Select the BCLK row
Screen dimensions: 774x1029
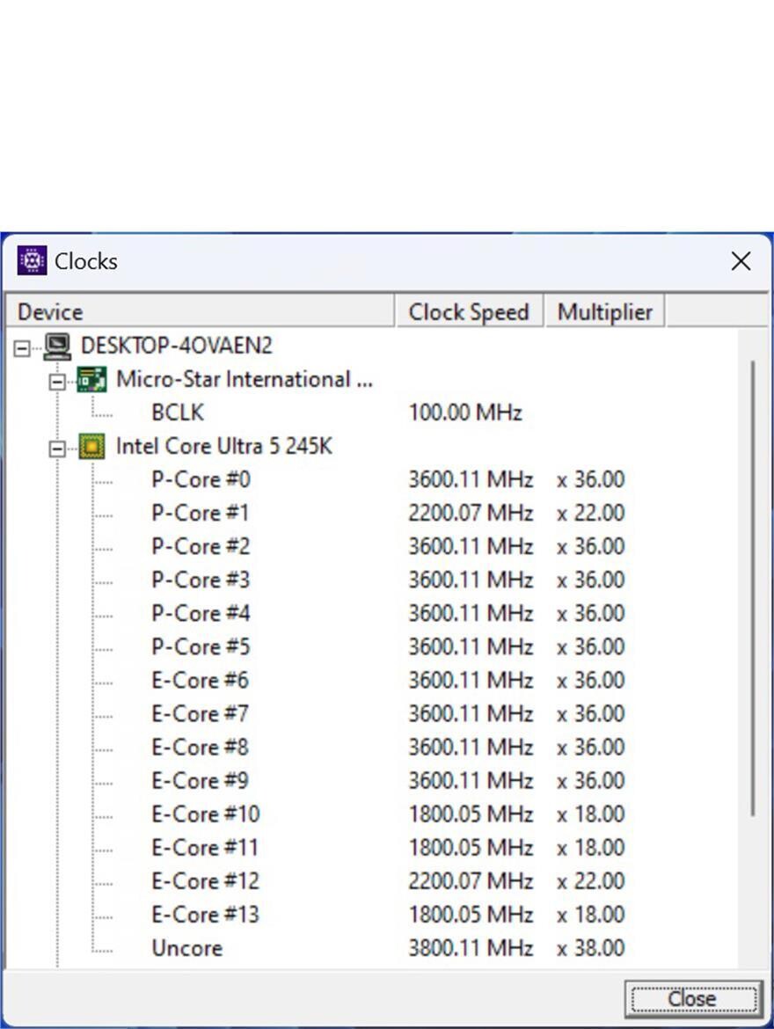[178, 412]
